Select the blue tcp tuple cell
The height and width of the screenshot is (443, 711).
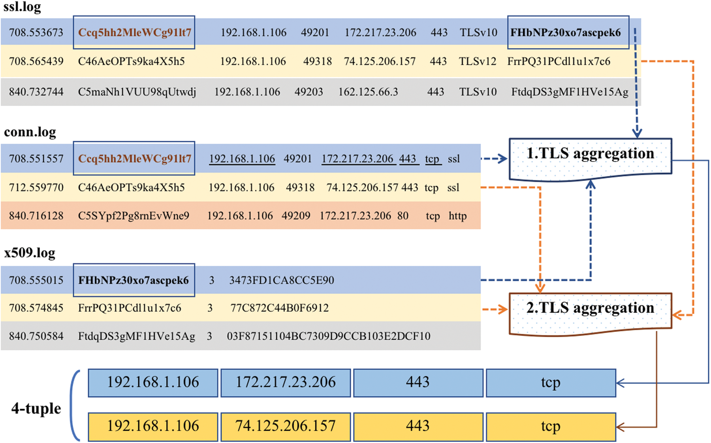551,383
